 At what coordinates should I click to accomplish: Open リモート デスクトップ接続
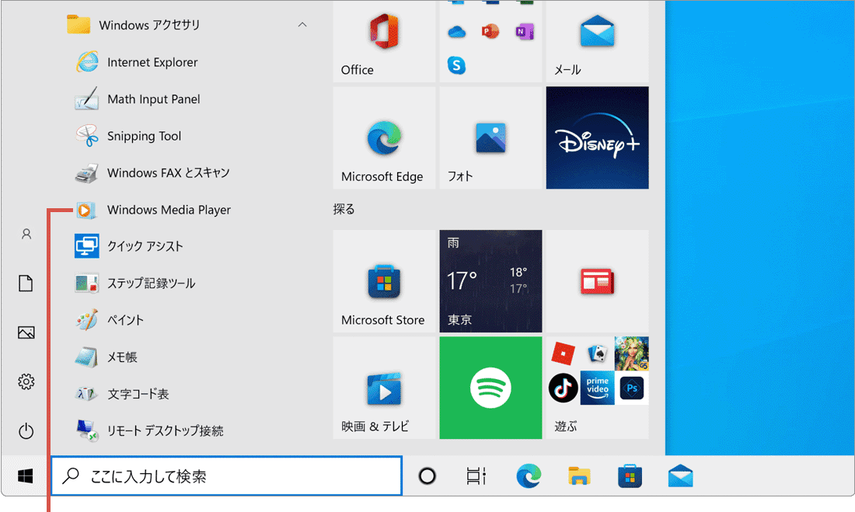(x=165, y=430)
